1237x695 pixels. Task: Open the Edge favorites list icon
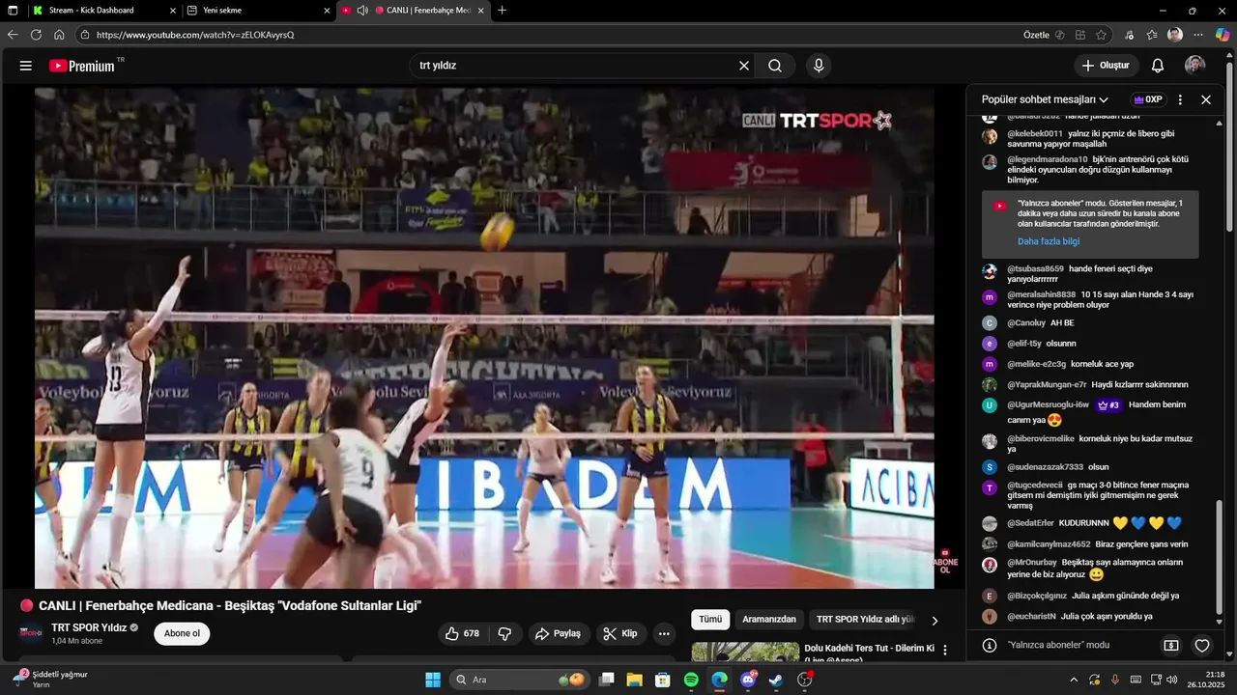coord(1152,35)
